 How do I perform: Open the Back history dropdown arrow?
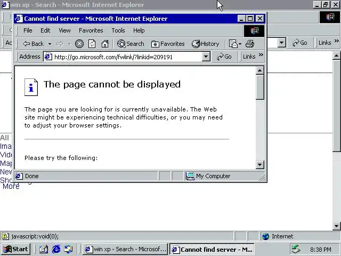50,44
